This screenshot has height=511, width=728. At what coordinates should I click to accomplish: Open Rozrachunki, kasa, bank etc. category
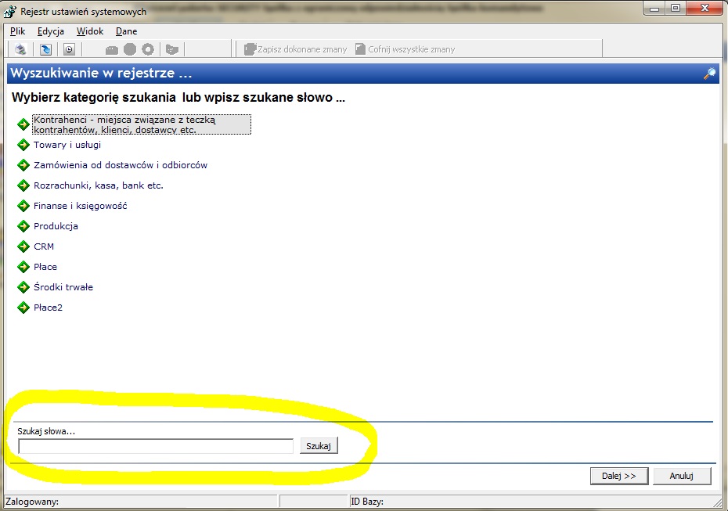[99, 185]
